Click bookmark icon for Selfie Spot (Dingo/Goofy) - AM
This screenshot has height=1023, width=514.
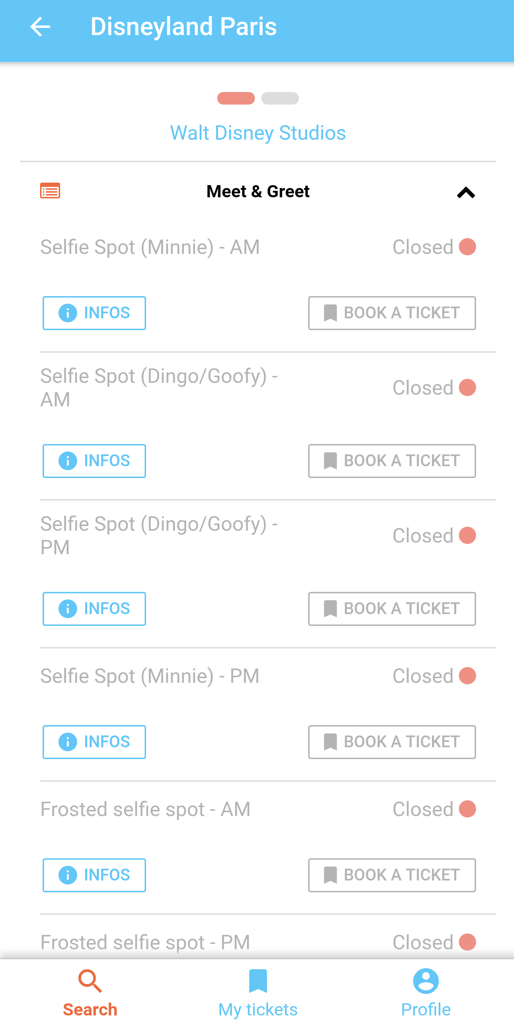click(330, 461)
